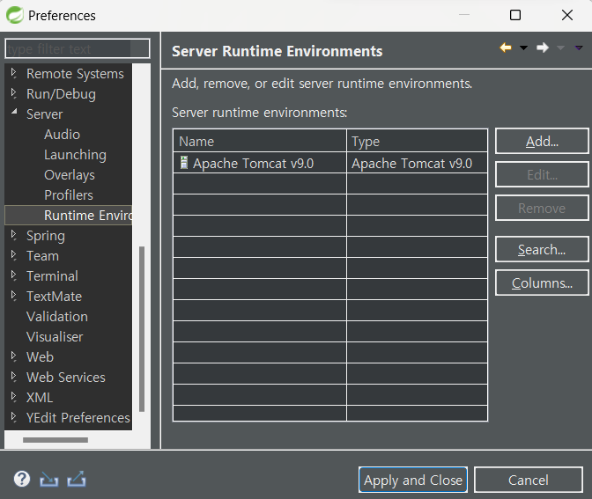Viewport: 592px width, 499px height.
Task: Expand the Spring node
Action: pyautogui.click(x=13, y=235)
